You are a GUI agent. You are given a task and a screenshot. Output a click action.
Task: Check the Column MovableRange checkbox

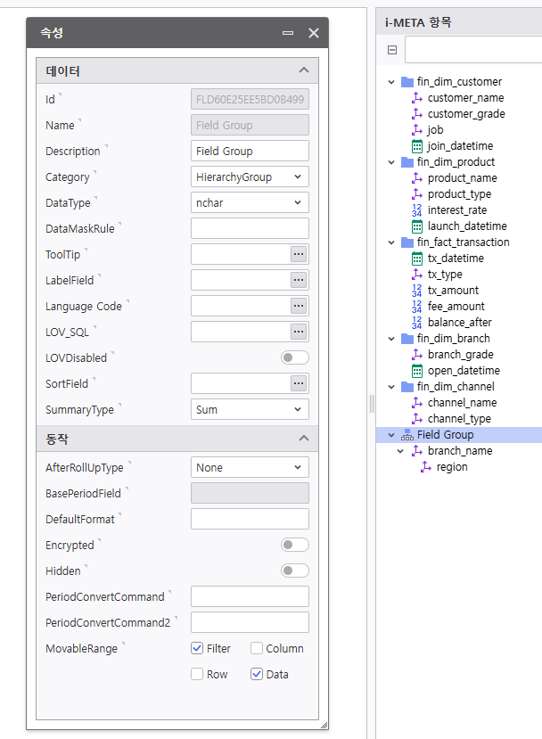(x=257, y=648)
